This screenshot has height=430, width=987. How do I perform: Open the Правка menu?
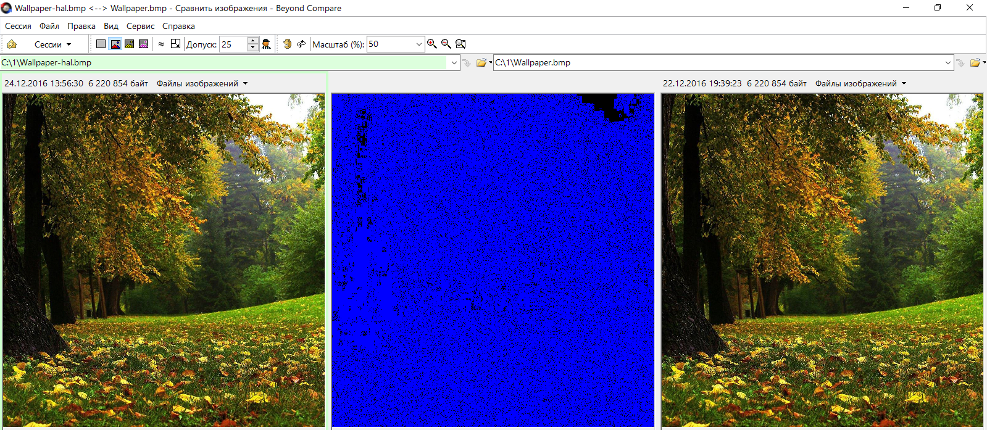click(81, 26)
